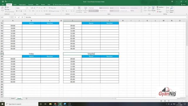Switch to the Review tab
Viewport: 188px width, 106px height.
(x=43, y=5)
